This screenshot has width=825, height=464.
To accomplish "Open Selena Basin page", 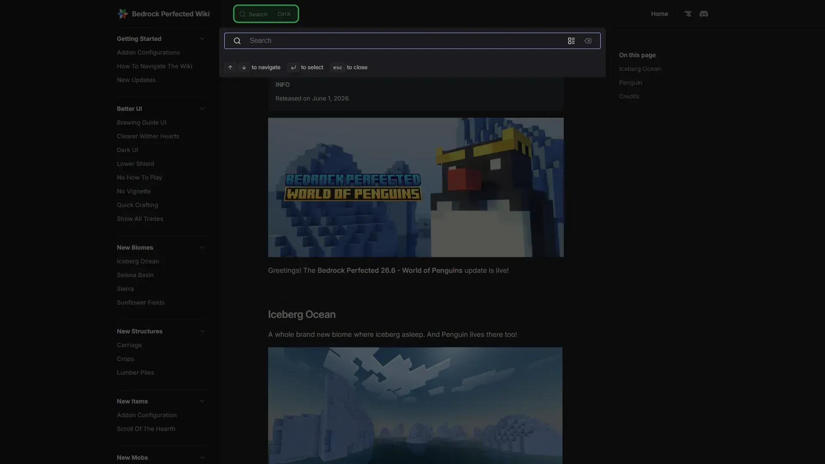I will [135, 275].
